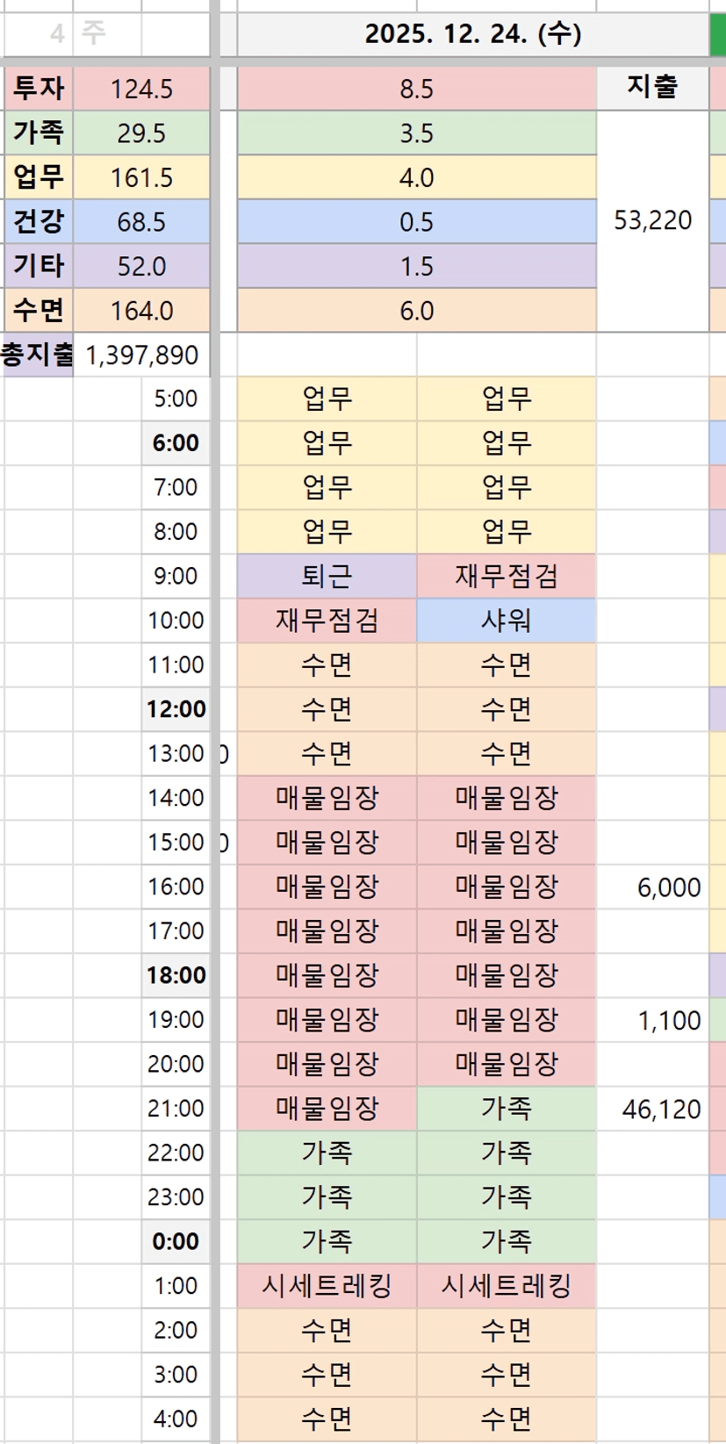Click the daily 건강 hours 0.5
This screenshot has width=726, height=1444.
tap(416, 221)
